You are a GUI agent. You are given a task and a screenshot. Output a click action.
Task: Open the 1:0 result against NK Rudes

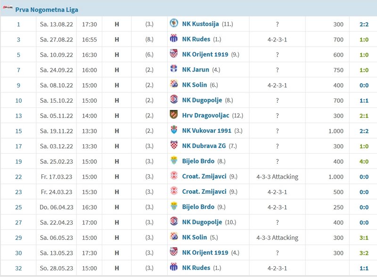[364, 40]
